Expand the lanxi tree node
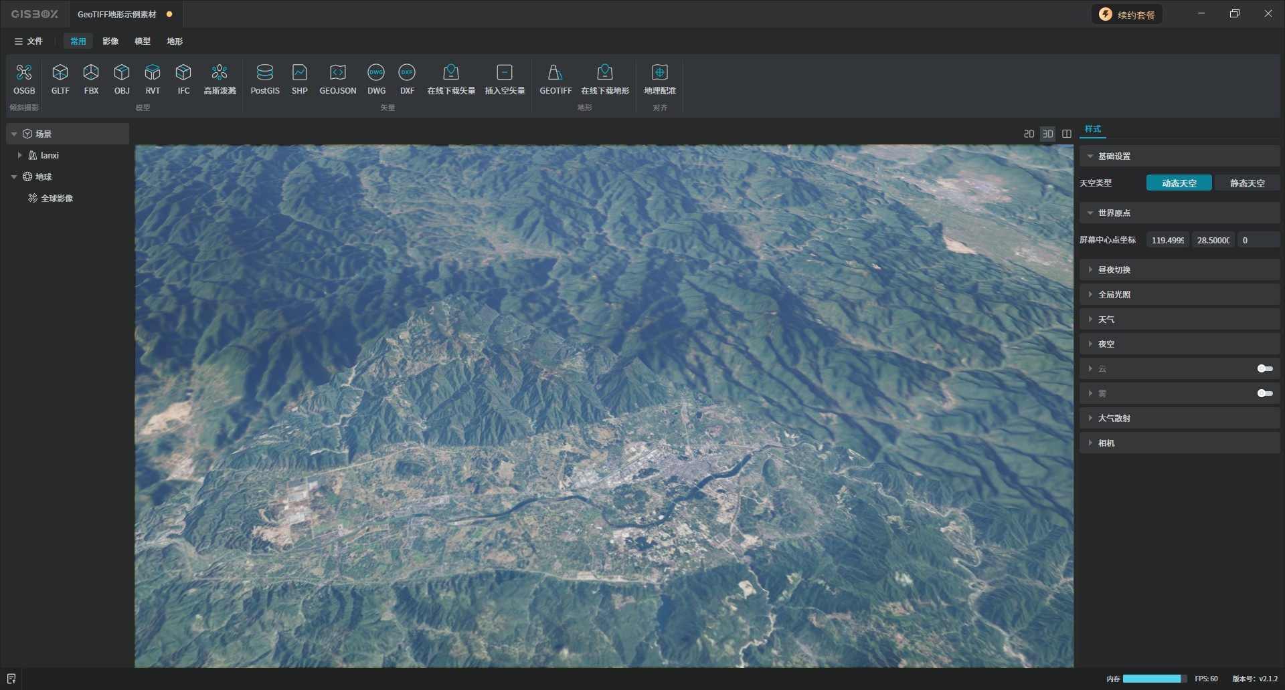 [19, 155]
